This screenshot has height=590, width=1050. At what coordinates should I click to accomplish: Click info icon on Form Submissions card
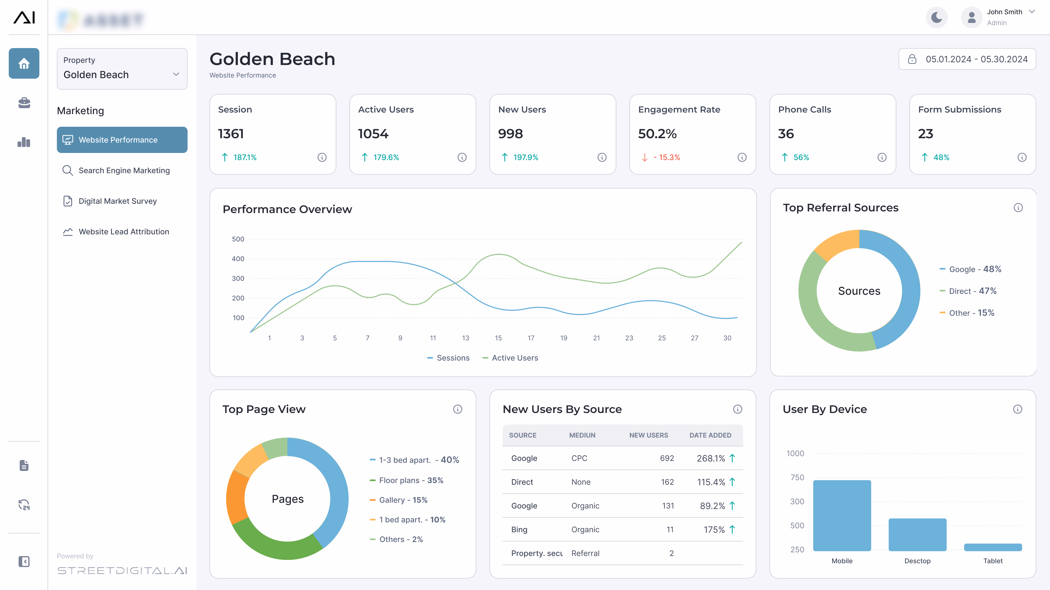click(x=1022, y=157)
